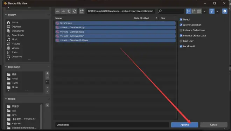This screenshot has width=231, height=131.
Task: Enable the Instance Collections checkbox
Action: [181, 30]
